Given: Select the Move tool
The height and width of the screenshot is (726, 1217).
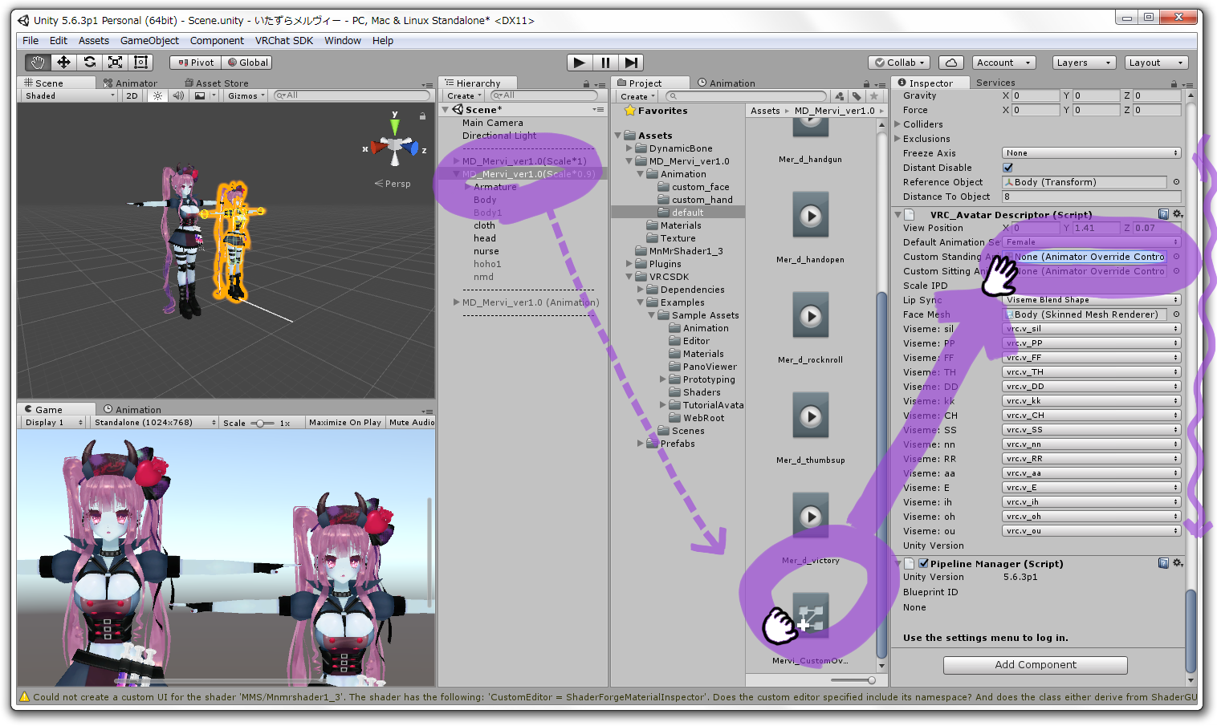Looking at the screenshot, I should click(x=63, y=62).
